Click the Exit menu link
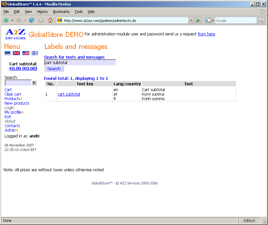Screen dimensions: 268x225 point(8,117)
